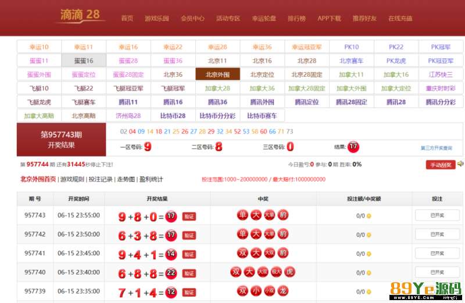Select the 蛋蛋16 game tab
Screen dimensions: 465x303
pos(84,61)
